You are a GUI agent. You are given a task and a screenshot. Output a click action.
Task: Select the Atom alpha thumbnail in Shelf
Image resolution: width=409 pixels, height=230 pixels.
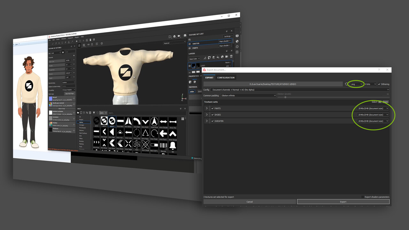coord(137,144)
